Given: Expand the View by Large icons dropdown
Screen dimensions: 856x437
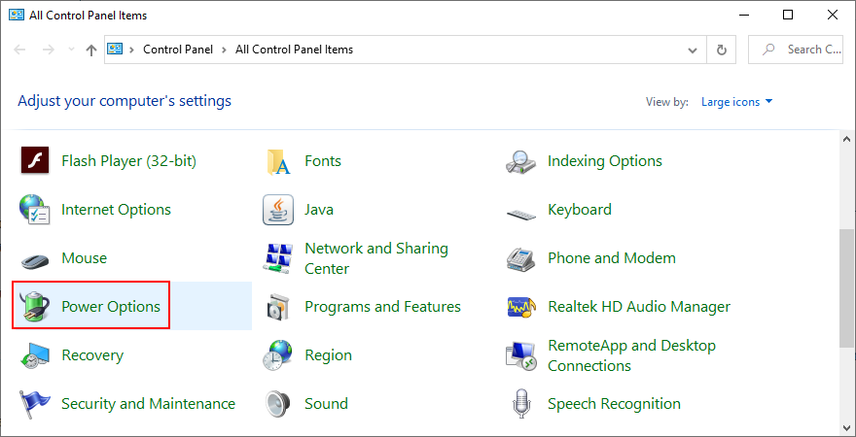Looking at the screenshot, I should click(x=737, y=102).
